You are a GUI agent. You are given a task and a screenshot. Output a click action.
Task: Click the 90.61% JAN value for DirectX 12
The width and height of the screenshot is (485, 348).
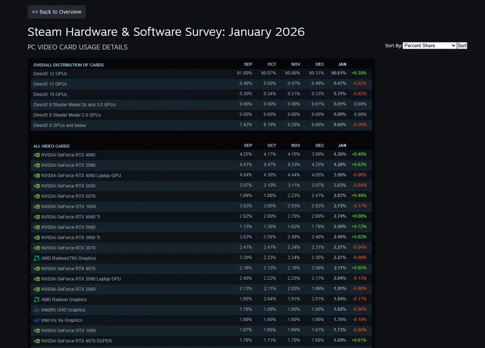339,73
